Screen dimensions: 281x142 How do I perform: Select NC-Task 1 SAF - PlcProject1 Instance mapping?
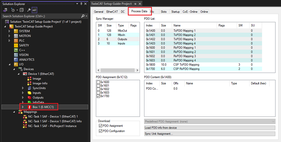(52, 126)
